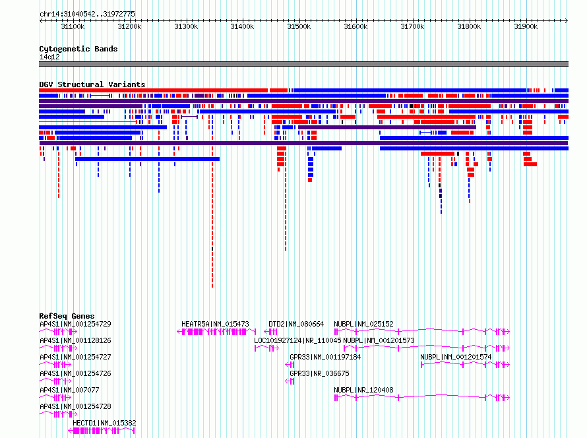Image resolution: width=587 pixels, height=438 pixels.
Task: Select the 31400k position on the ruler
Action: [242, 26]
